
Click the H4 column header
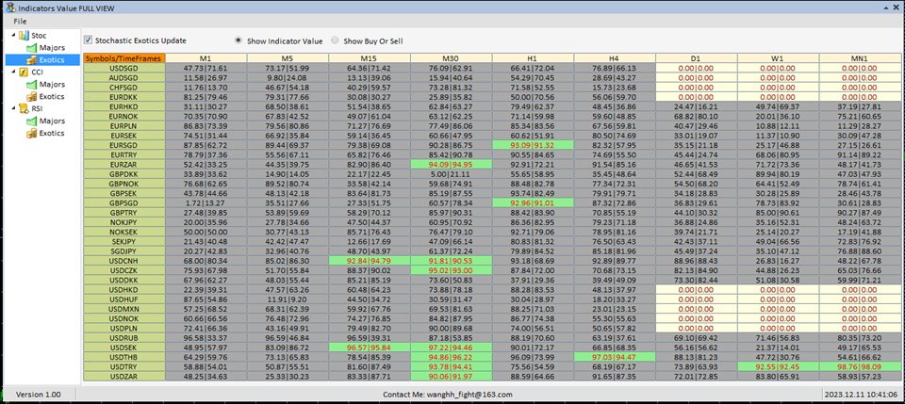pyautogui.click(x=615, y=58)
